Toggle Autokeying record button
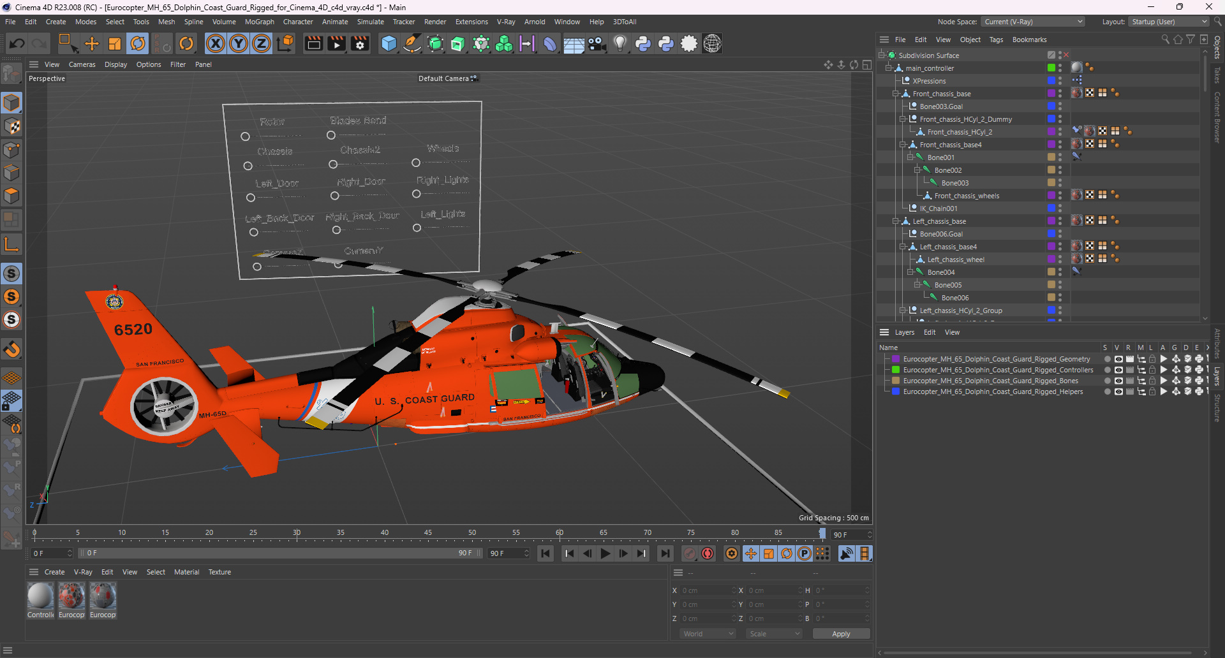This screenshot has height=658, width=1225. (x=708, y=553)
